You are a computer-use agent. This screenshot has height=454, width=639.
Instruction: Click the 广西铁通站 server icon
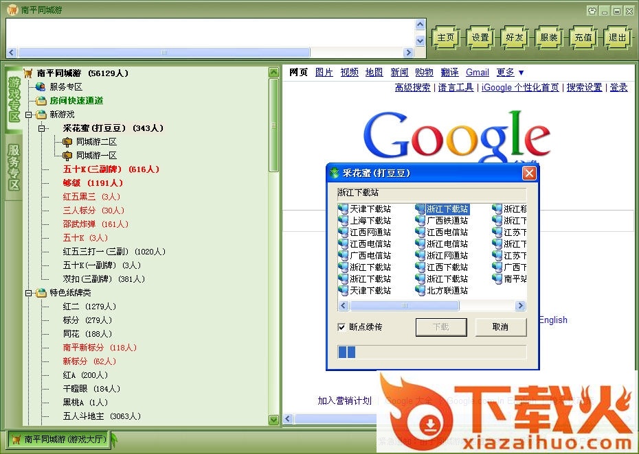pyautogui.click(x=420, y=221)
